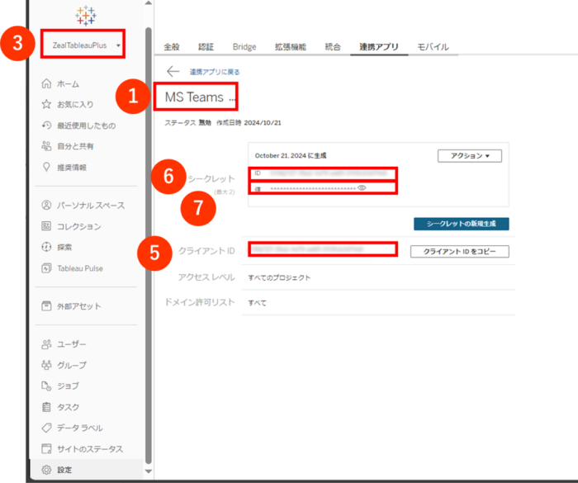Open データ ラベル in sidebar
The width and height of the screenshot is (578, 483).
(79, 428)
